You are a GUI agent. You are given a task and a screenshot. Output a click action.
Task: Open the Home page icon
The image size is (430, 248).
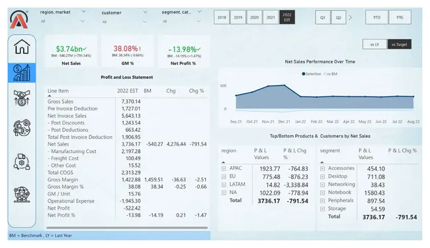point(22,47)
